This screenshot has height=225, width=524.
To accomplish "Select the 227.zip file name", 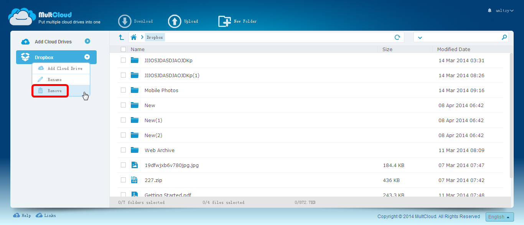I will (x=153, y=180).
